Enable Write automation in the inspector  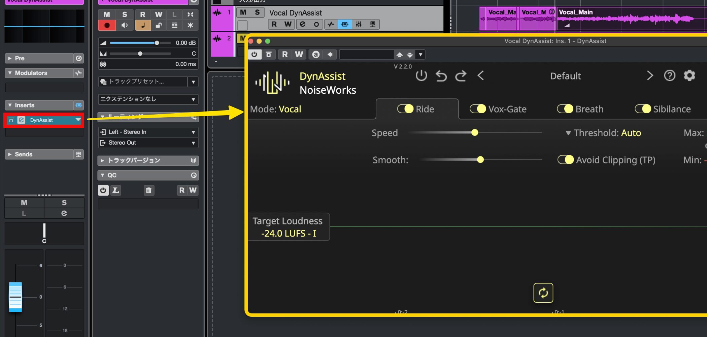point(159,14)
